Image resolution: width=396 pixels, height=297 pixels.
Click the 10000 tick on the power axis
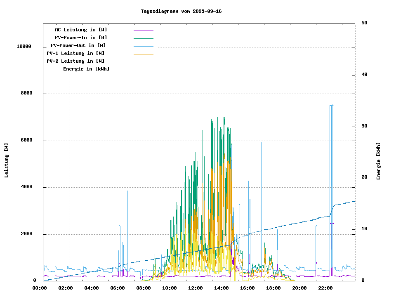tap(24, 47)
